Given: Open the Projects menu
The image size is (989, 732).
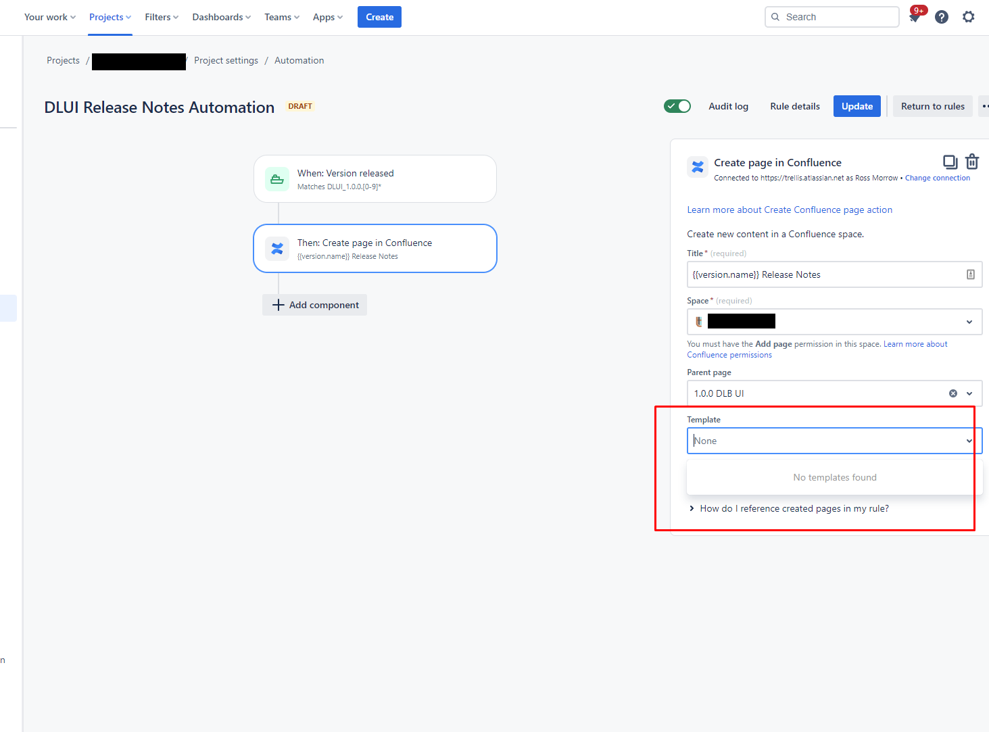Looking at the screenshot, I should tap(110, 17).
